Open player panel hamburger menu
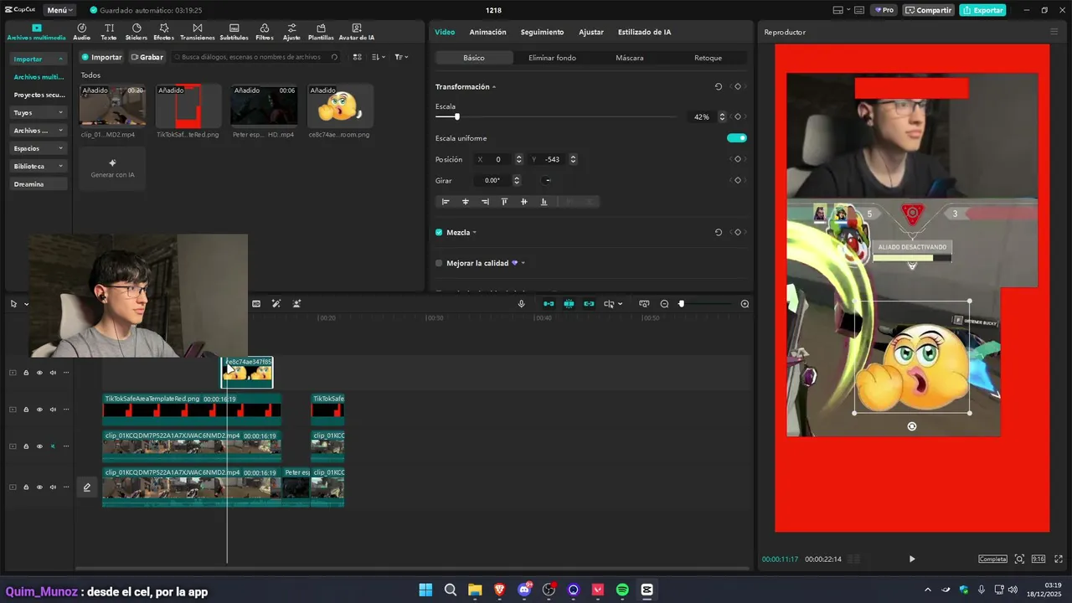Image resolution: width=1072 pixels, height=603 pixels. 1054,32
